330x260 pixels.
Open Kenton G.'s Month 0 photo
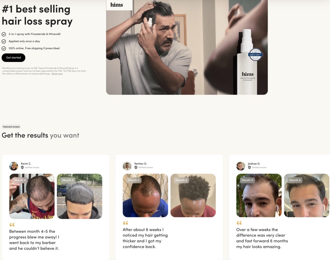coord(145,195)
